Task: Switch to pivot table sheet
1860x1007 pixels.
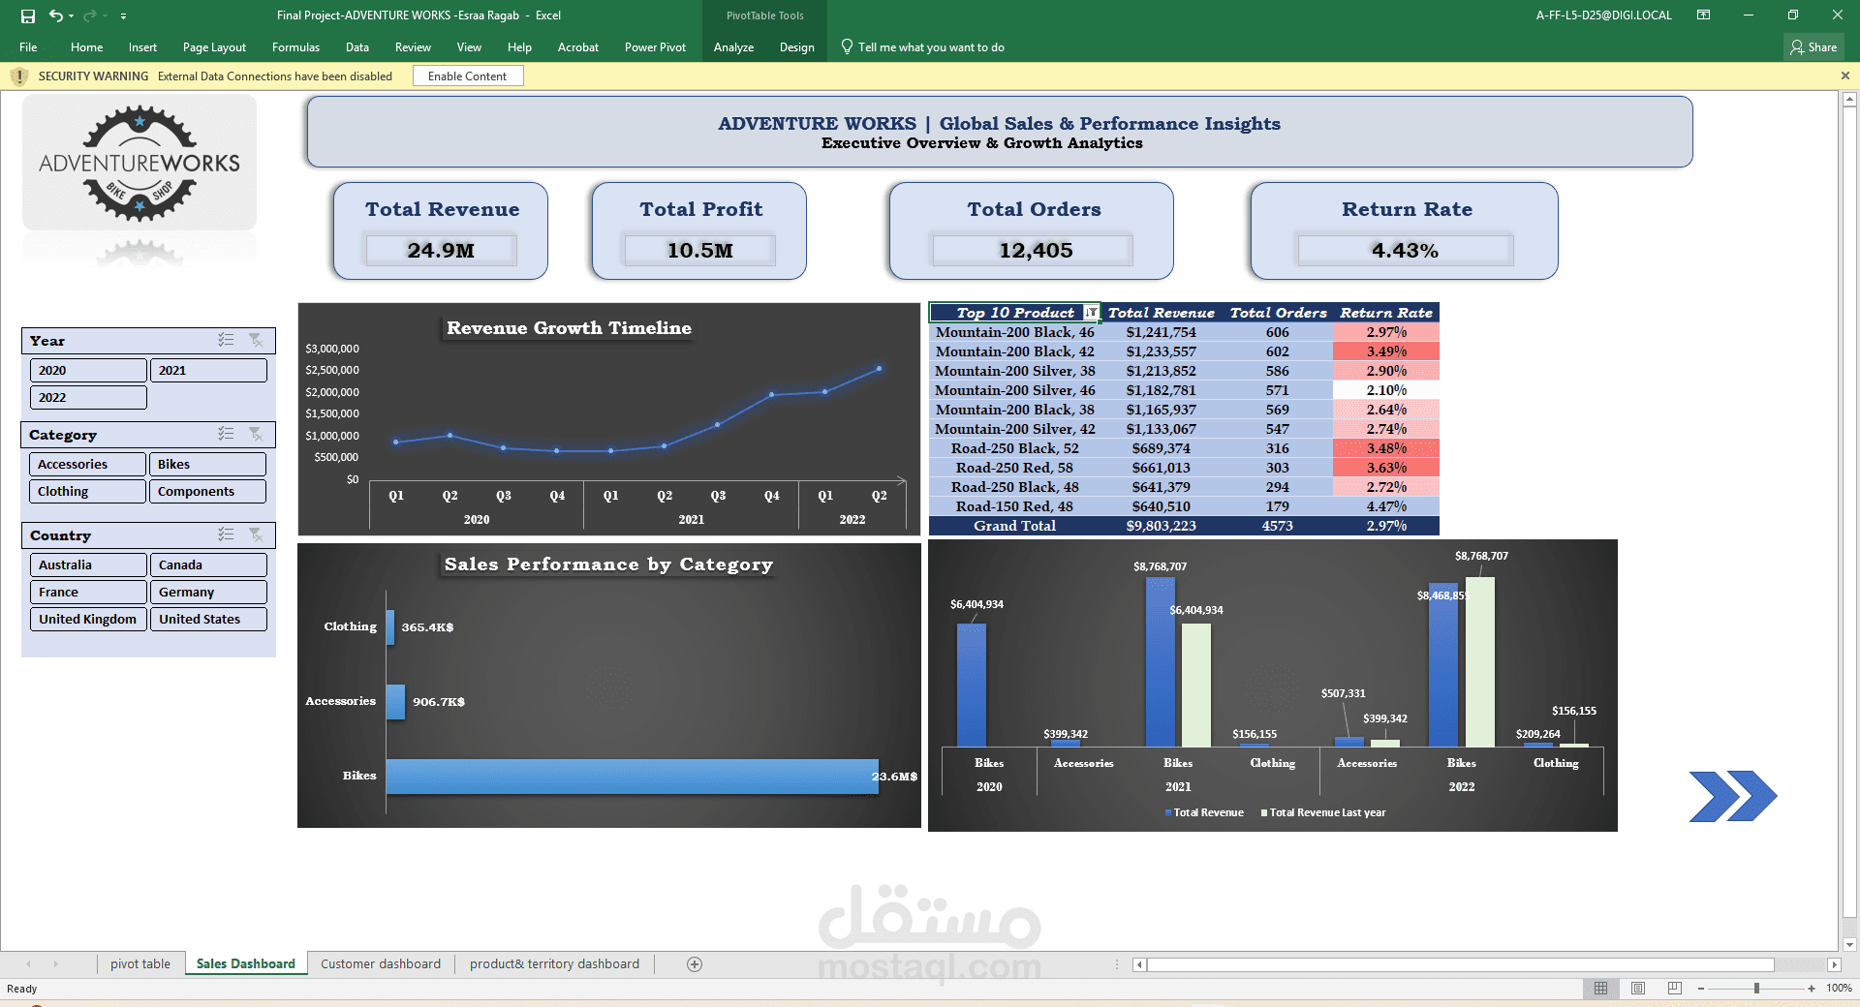Action: click(140, 963)
